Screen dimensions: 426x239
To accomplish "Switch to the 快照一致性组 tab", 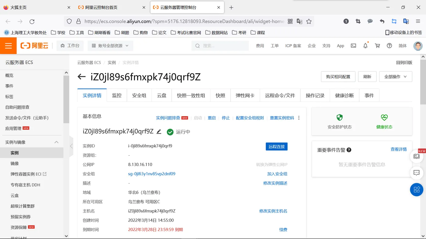I will pos(191,95).
